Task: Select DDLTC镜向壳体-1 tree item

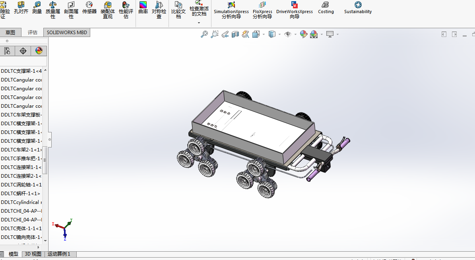Action: click(x=21, y=237)
